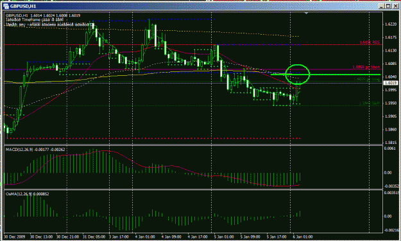The image size is (401, 241).
Task: Click the current price tag 1.6019
Action: [x=391, y=83]
